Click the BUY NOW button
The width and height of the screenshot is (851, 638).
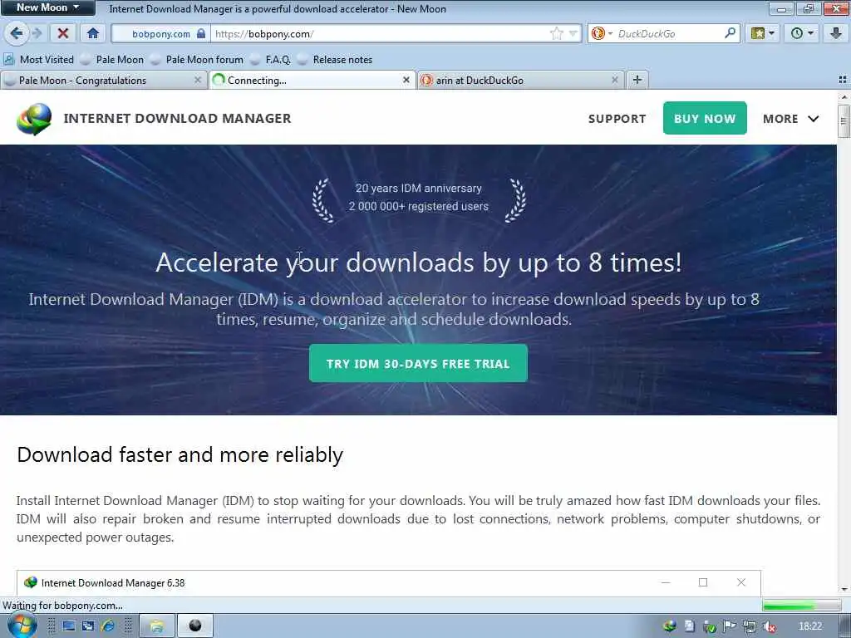705,118
